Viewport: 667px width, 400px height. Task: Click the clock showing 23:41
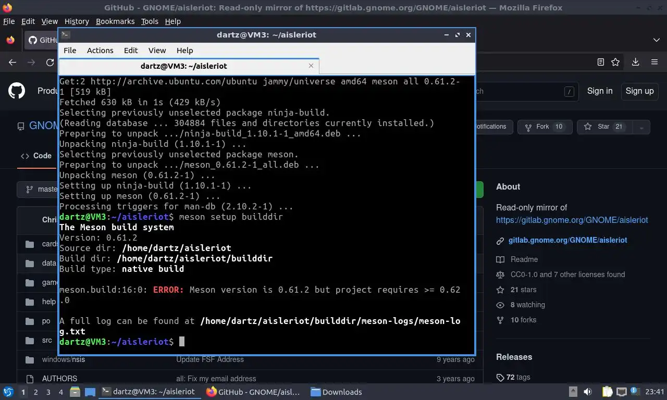tap(655, 392)
